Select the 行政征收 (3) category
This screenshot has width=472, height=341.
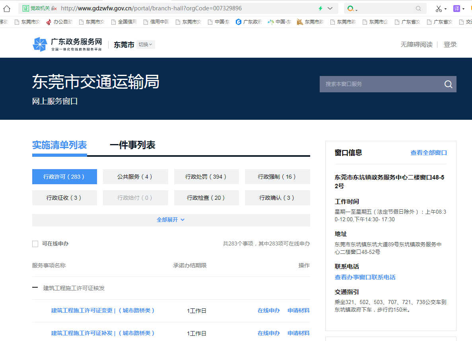pyautogui.click(x=64, y=198)
